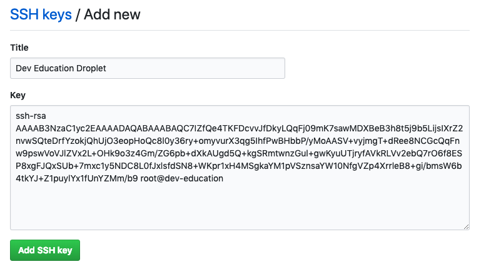Click the empty area inside Key textarea

[x=240, y=206]
